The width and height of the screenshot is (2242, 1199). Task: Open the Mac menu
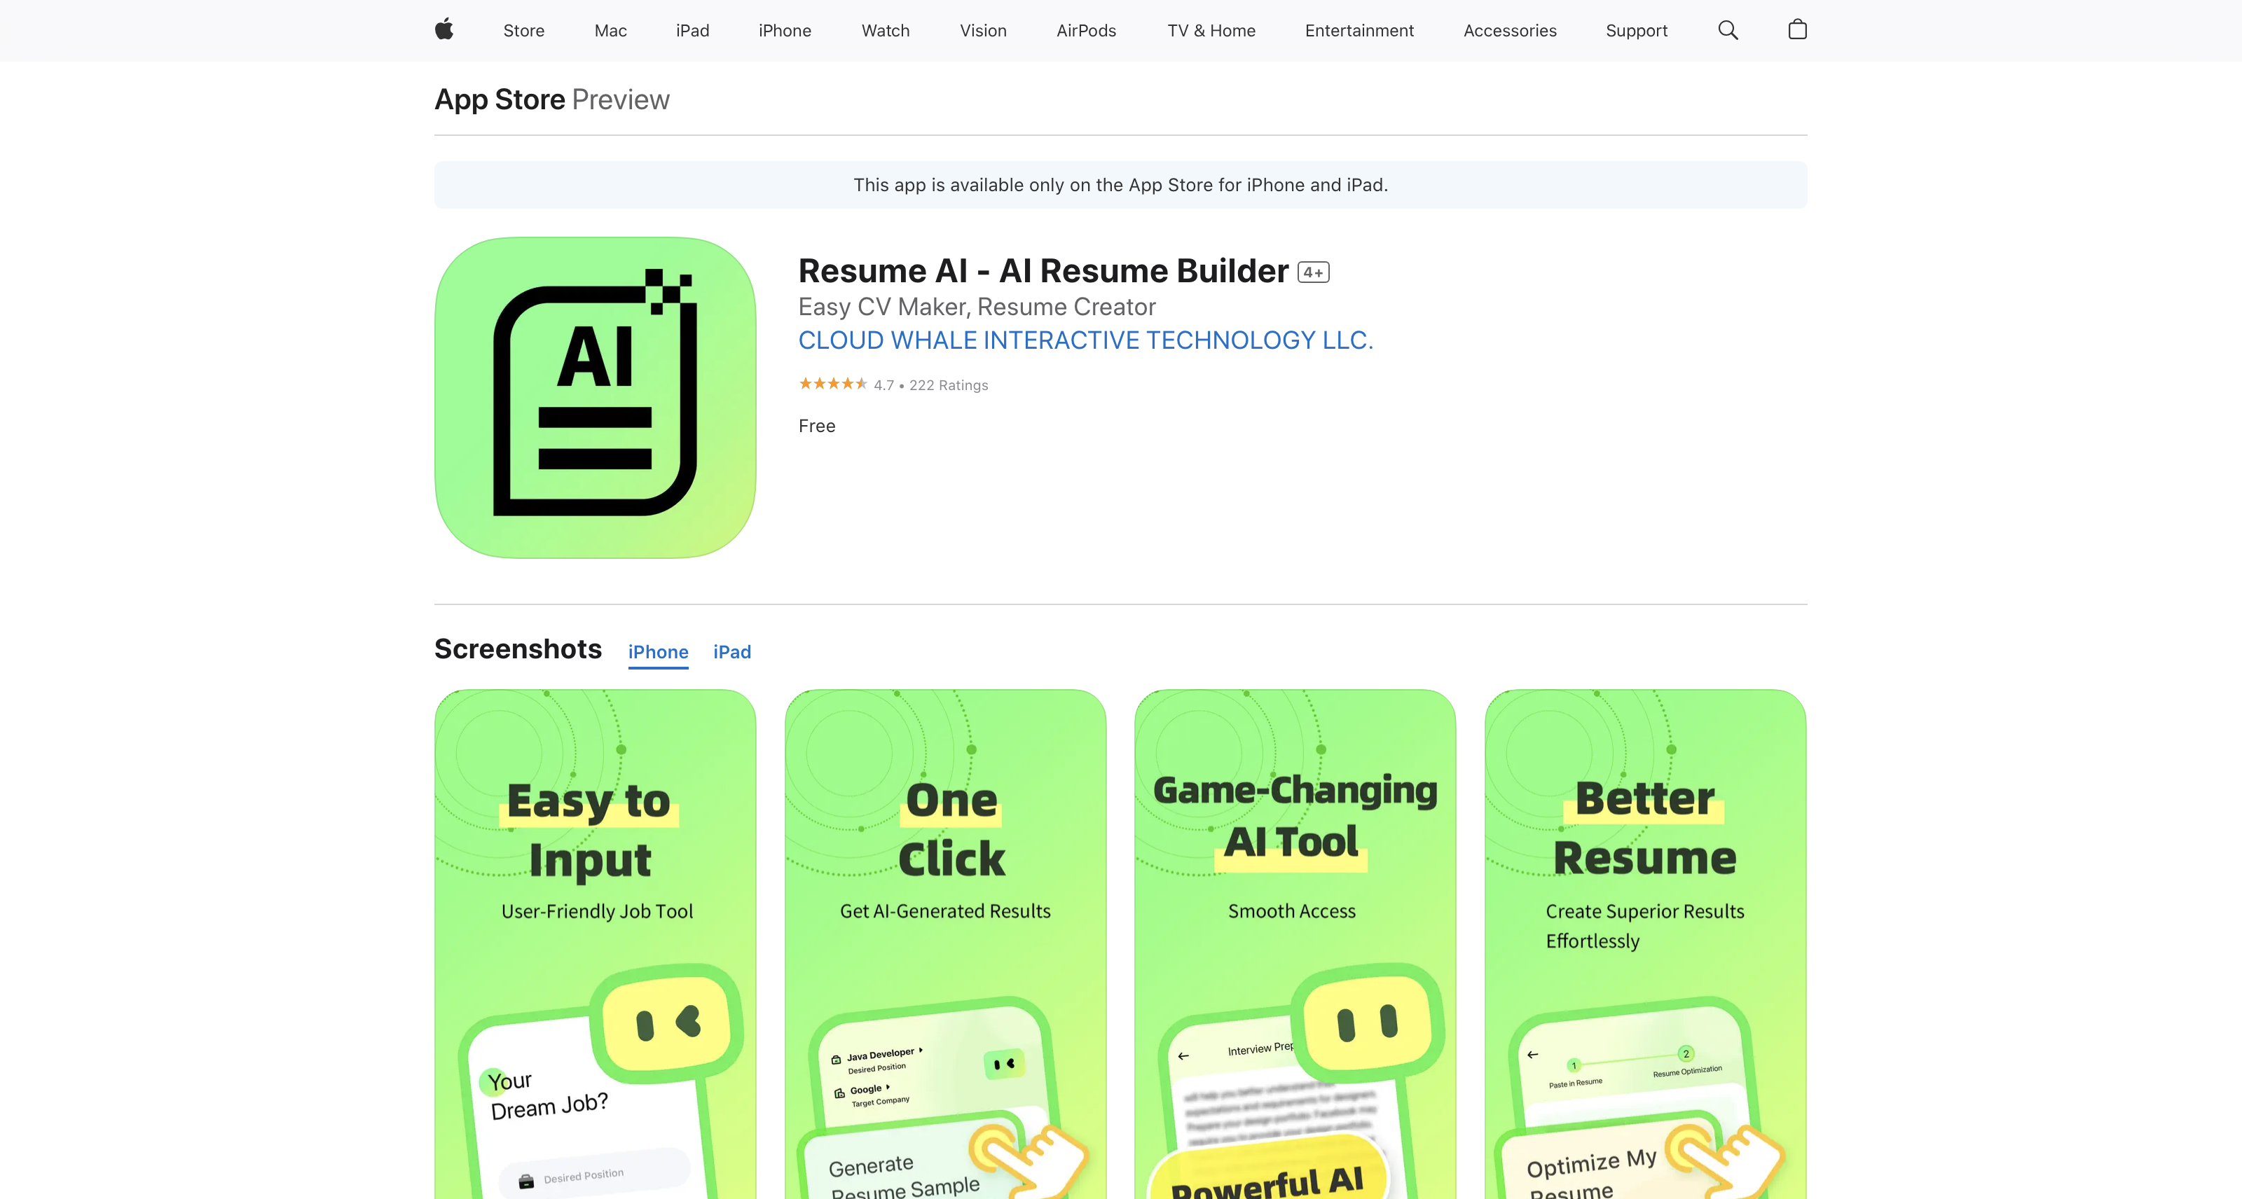click(x=610, y=30)
